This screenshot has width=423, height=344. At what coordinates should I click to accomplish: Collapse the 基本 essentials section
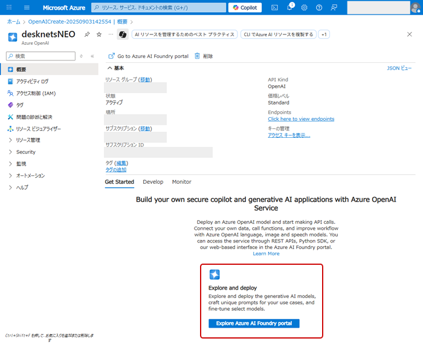click(116, 68)
